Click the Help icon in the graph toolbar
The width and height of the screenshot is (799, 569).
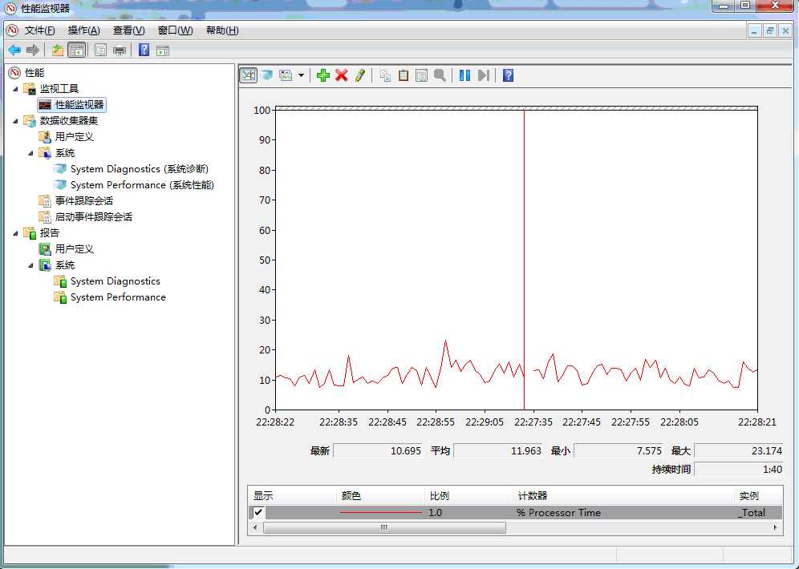pos(508,75)
